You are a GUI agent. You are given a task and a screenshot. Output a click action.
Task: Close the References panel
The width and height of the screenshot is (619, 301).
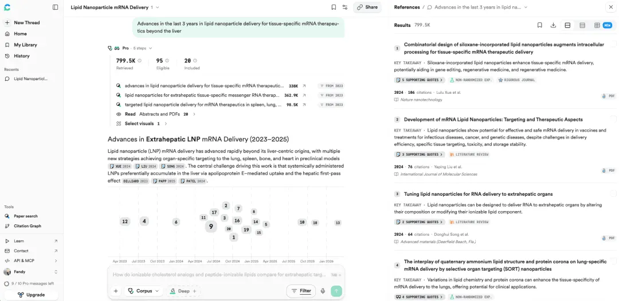point(611,7)
